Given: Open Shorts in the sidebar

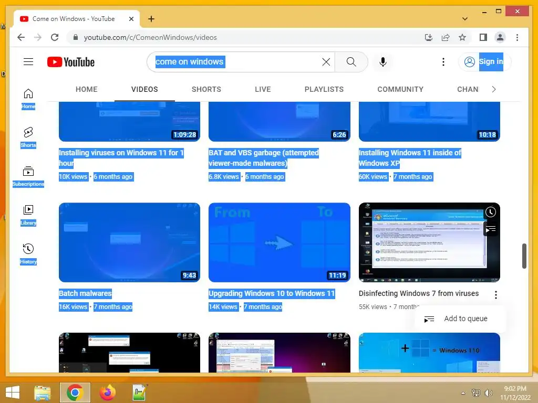Looking at the screenshot, I should click(x=28, y=137).
